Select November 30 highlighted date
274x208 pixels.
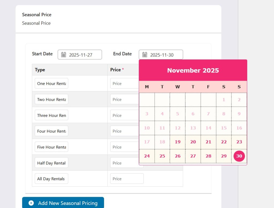click(239, 156)
